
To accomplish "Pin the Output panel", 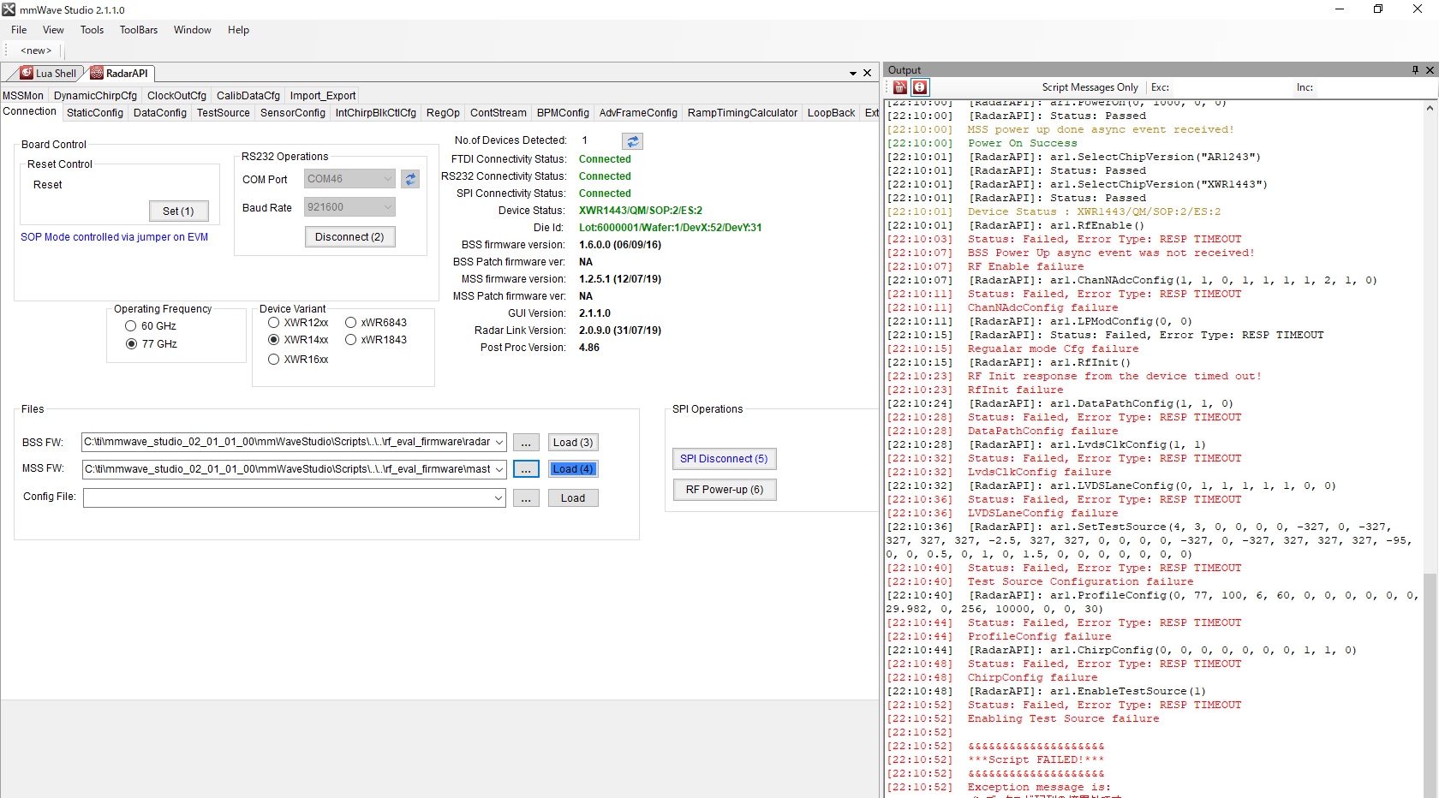I will click(1415, 70).
